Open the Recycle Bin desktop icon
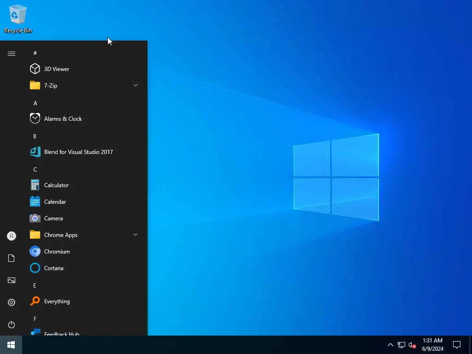472x354 pixels. [18, 19]
